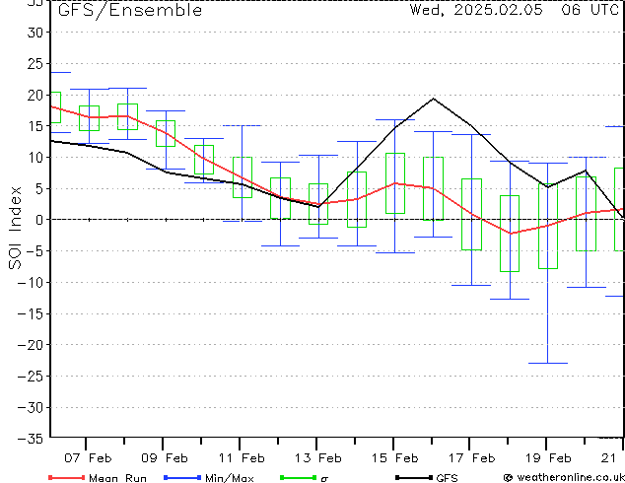Click the GFS line peak near 16 Feb

[434, 99]
